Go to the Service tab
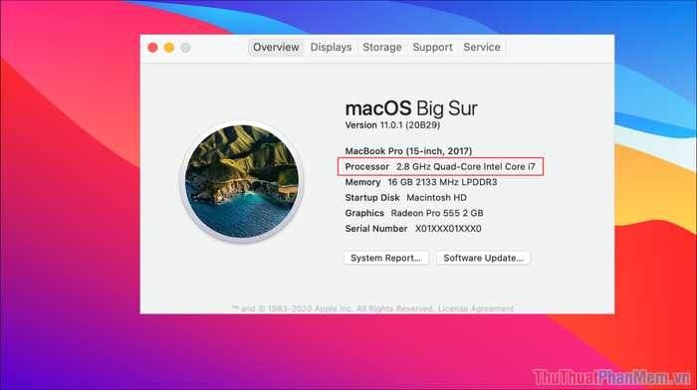This screenshot has width=697, height=390. pos(482,47)
